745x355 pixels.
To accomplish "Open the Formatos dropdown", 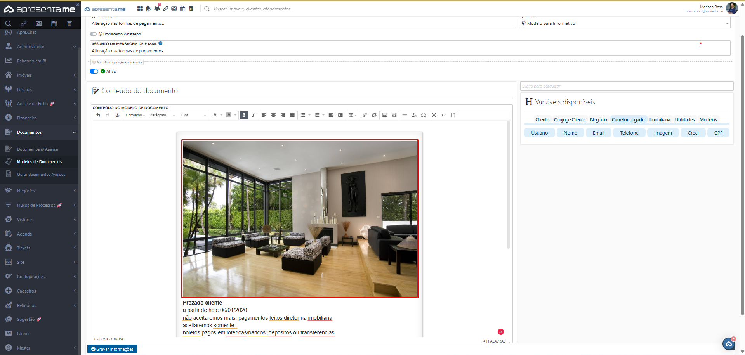I will pos(135,115).
